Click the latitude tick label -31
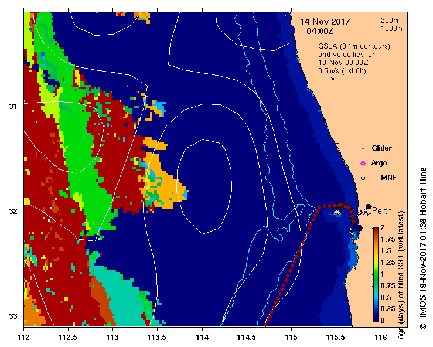Screen dimensions: 433x347 click(x=11, y=107)
